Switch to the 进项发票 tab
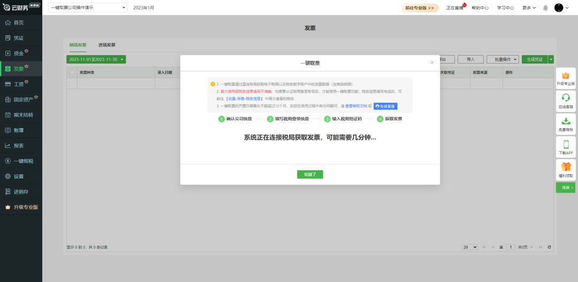 pyautogui.click(x=107, y=45)
